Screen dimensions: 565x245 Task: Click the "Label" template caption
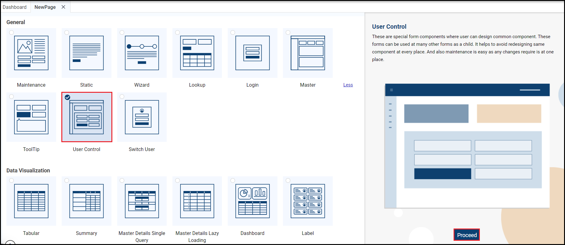[308, 233]
